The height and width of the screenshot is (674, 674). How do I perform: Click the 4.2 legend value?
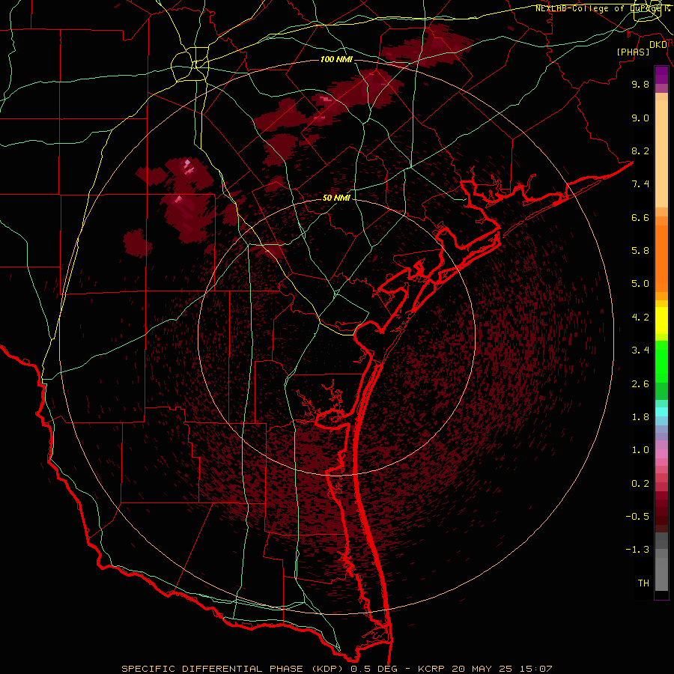[x=640, y=318]
